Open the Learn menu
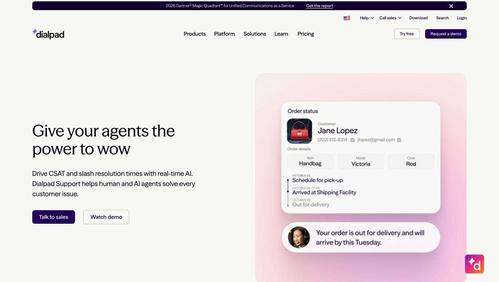 pyautogui.click(x=281, y=34)
